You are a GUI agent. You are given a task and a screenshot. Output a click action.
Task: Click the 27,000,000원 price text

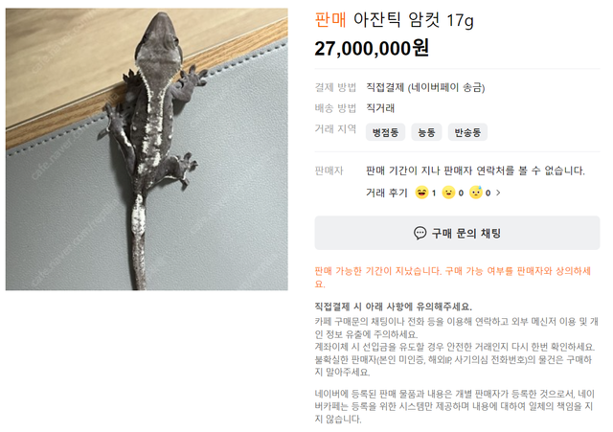372,49
